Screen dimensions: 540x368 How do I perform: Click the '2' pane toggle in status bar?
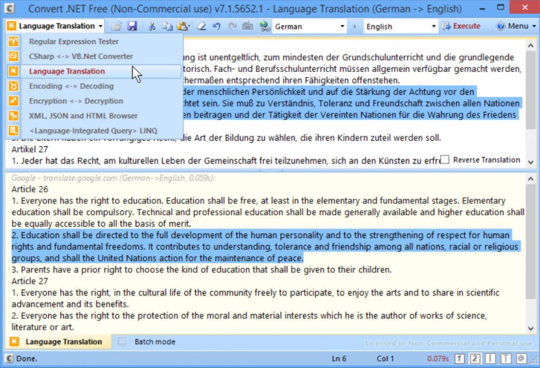(x=473, y=358)
